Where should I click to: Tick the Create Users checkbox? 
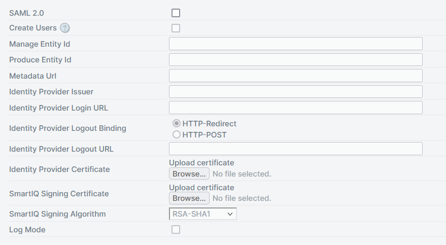click(x=176, y=28)
